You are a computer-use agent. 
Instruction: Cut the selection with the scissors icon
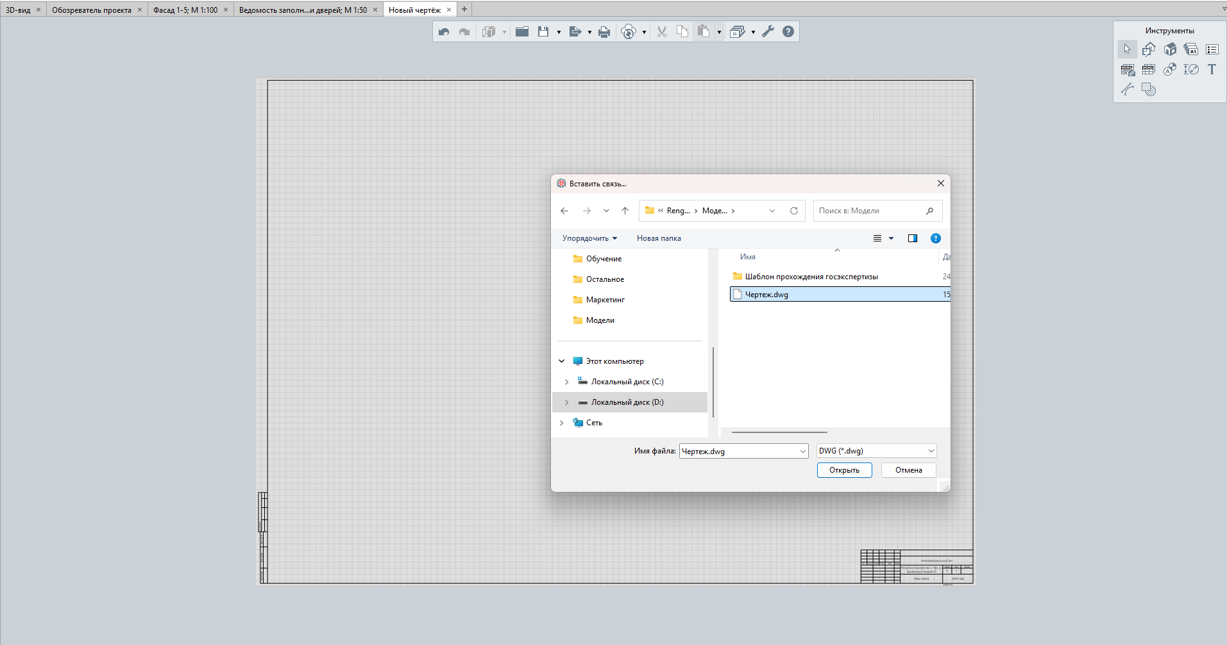[x=662, y=31]
